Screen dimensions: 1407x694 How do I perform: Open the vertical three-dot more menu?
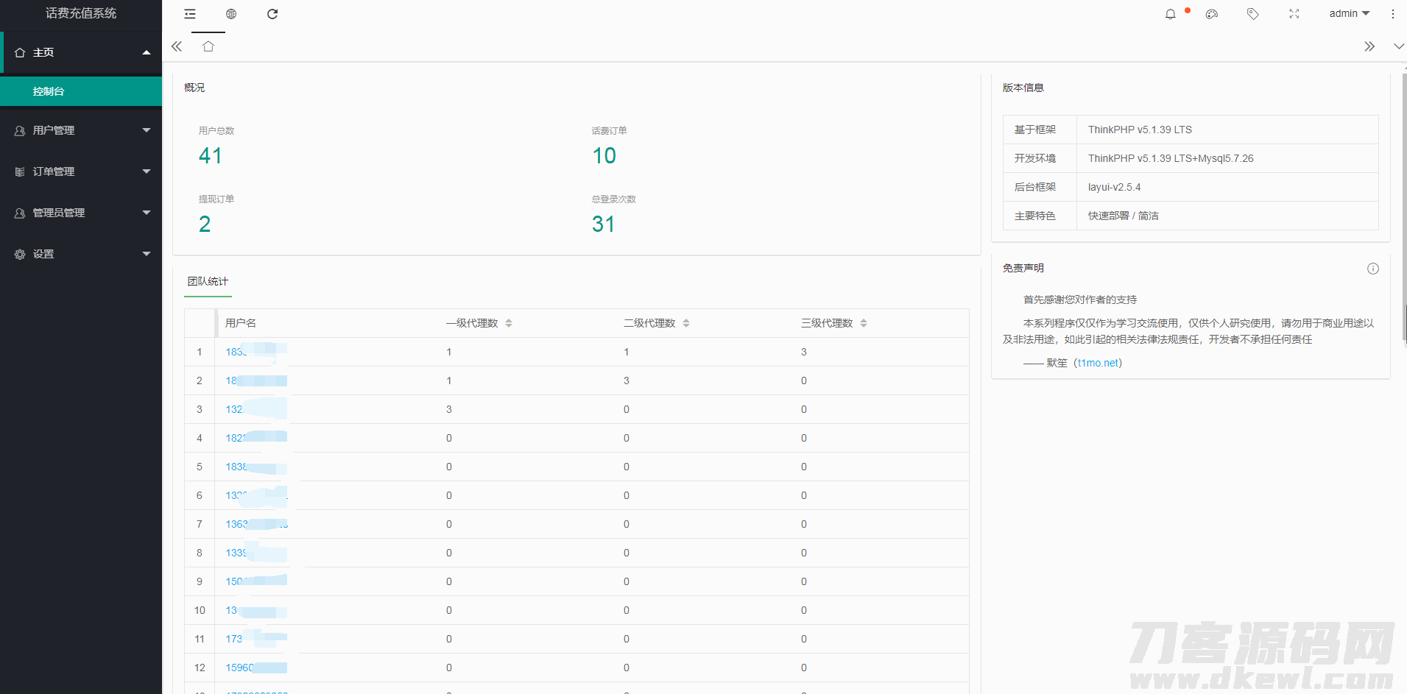(1392, 14)
